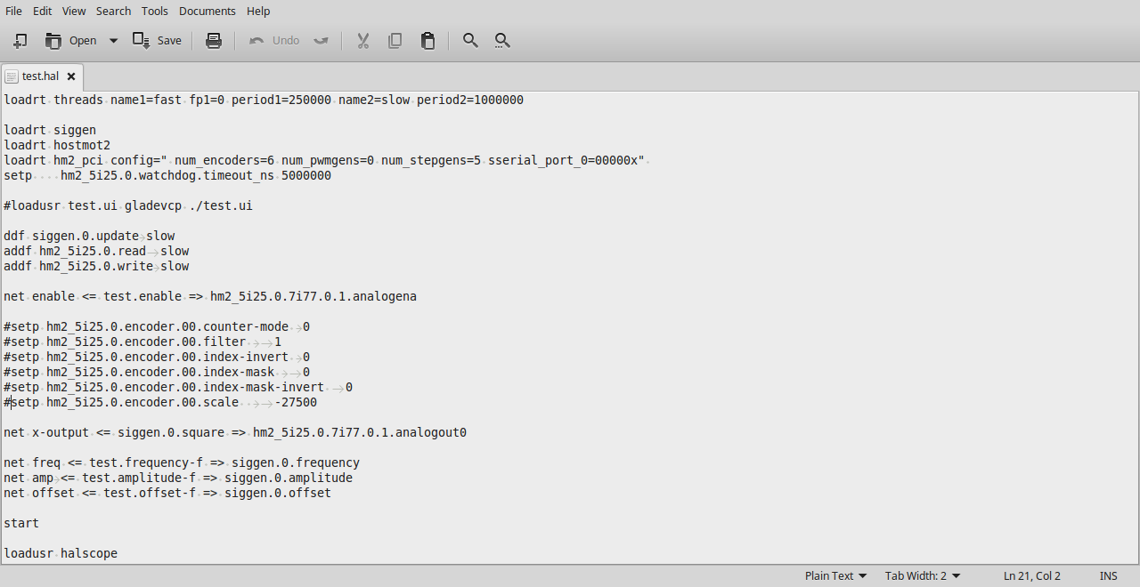Viewport: 1140px width, 587px height.
Task: Open the Help menu
Action: [258, 11]
